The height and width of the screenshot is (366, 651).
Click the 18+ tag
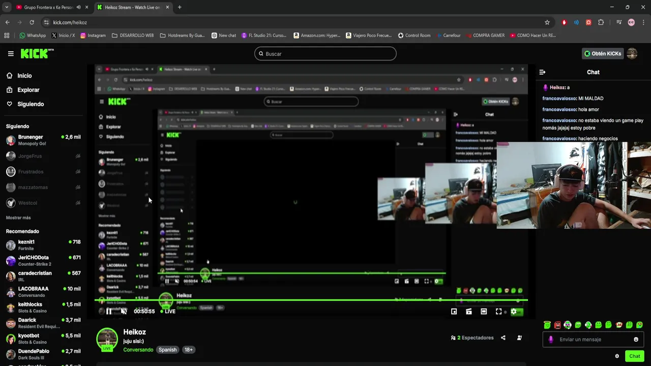click(189, 350)
